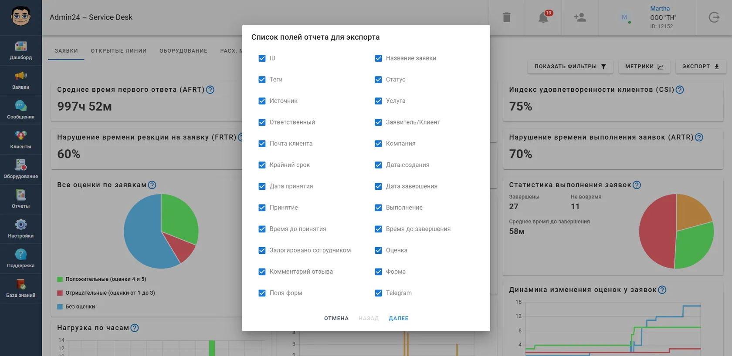Switch to the Открытые линии tab
The width and height of the screenshot is (732, 356).
[x=119, y=51]
